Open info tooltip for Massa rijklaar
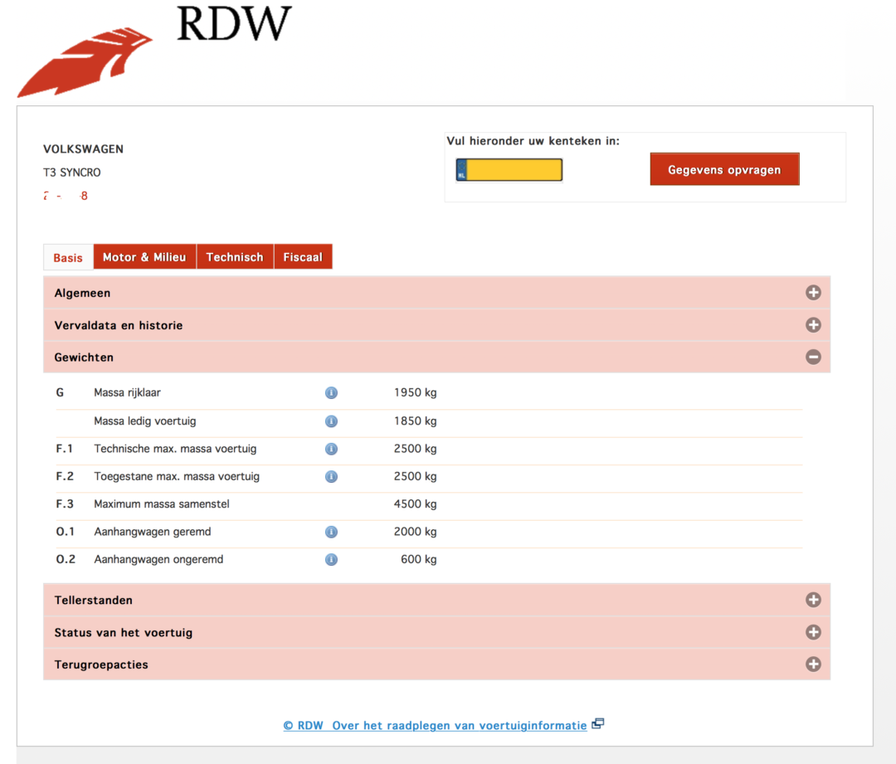The height and width of the screenshot is (764, 896). 331,392
